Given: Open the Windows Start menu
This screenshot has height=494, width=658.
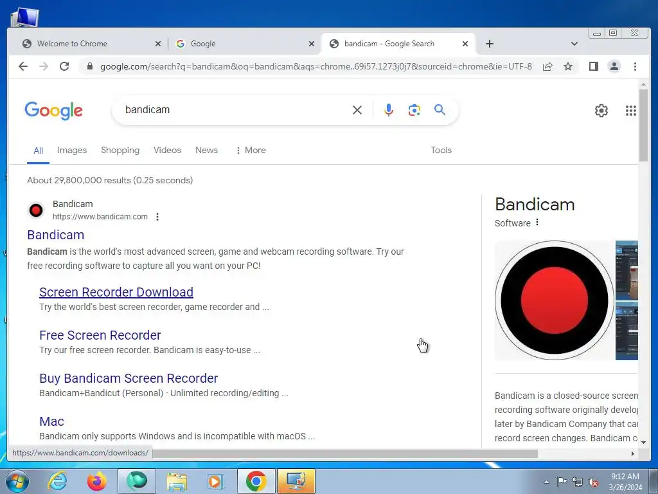Looking at the screenshot, I should [x=17, y=481].
